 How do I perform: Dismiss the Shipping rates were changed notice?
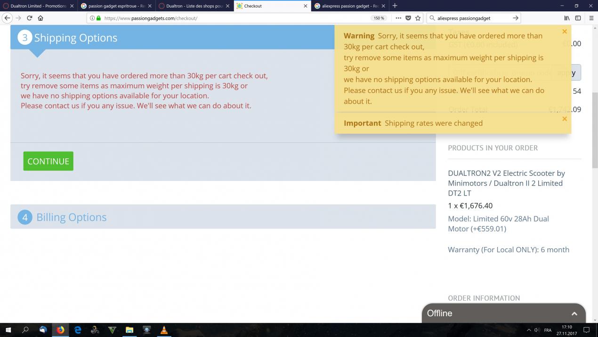click(x=564, y=119)
